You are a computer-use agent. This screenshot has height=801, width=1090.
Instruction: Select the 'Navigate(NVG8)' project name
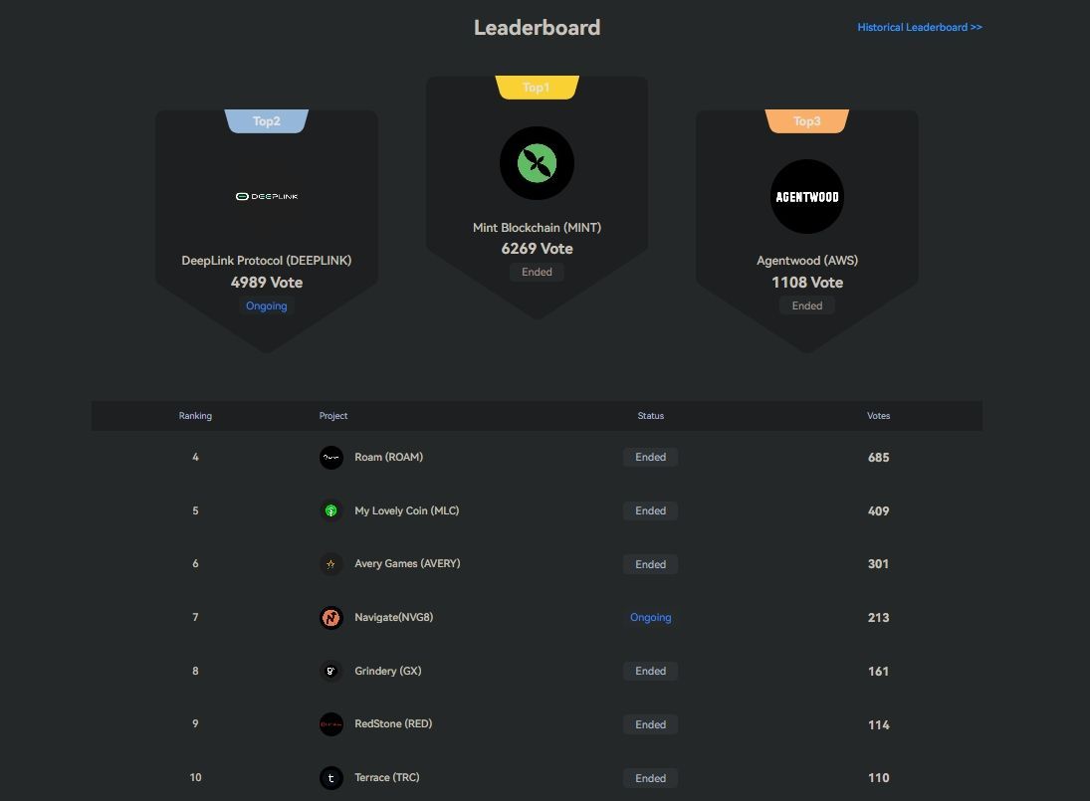coord(393,617)
